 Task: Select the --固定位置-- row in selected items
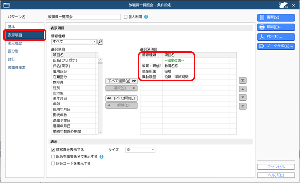[188, 60]
